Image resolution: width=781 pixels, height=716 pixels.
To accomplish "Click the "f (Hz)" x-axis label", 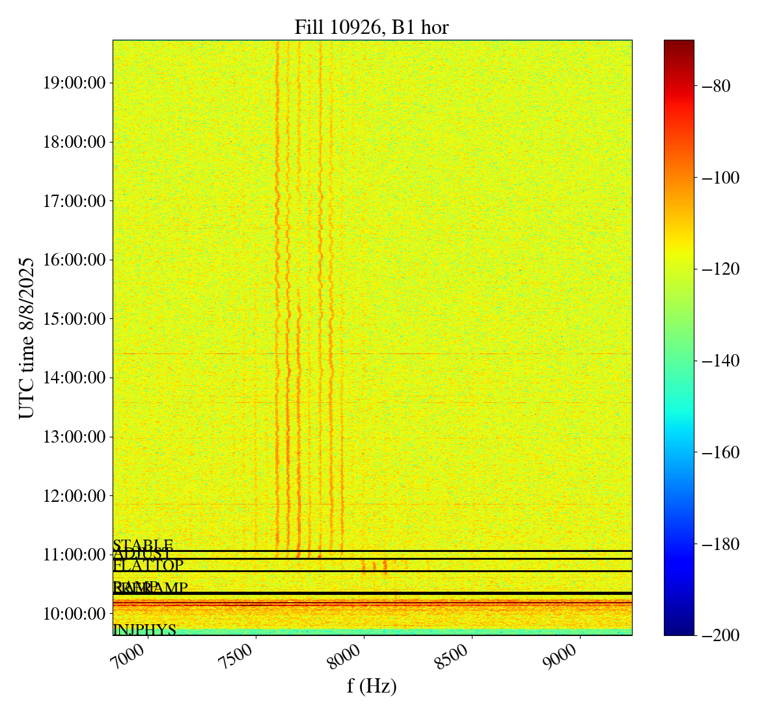I will [x=371, y=685].
